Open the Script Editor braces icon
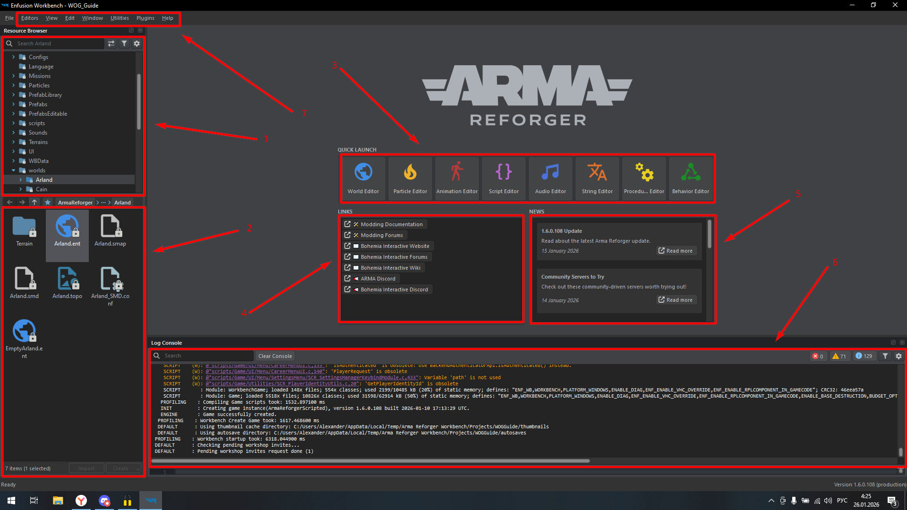The image size is (907, 510). (x=504, y=178)
